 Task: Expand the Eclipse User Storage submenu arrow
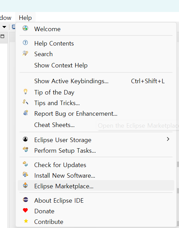tap(168, 139)
